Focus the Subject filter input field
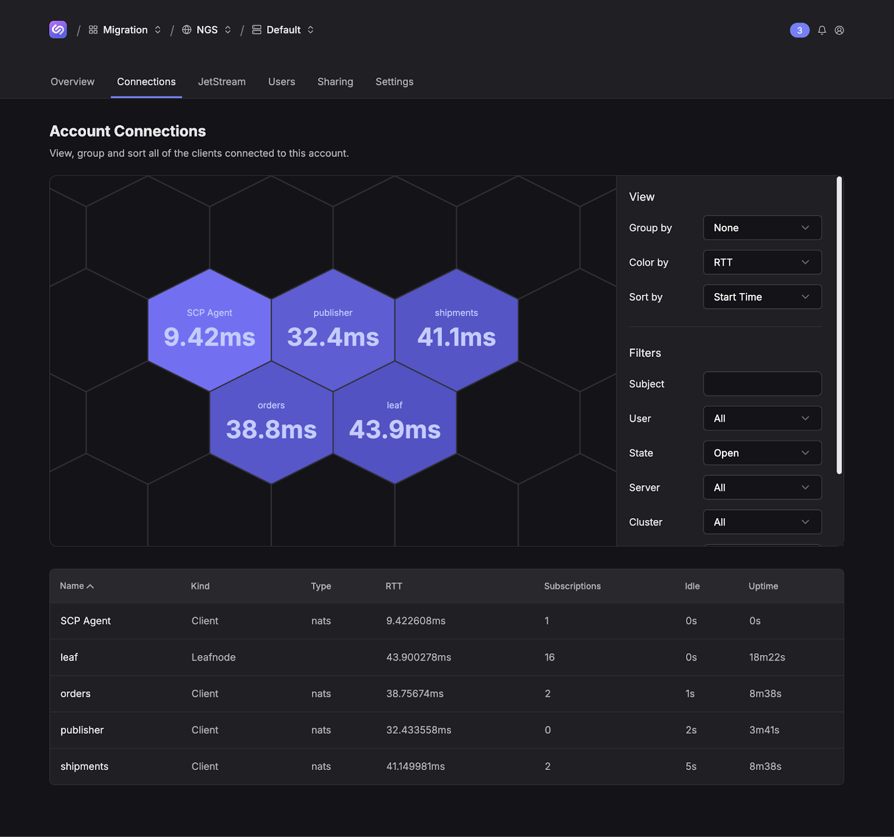Image resolution: width=894 pixels, height=837 pixels. pyautogui.click(x=762, y=384)
